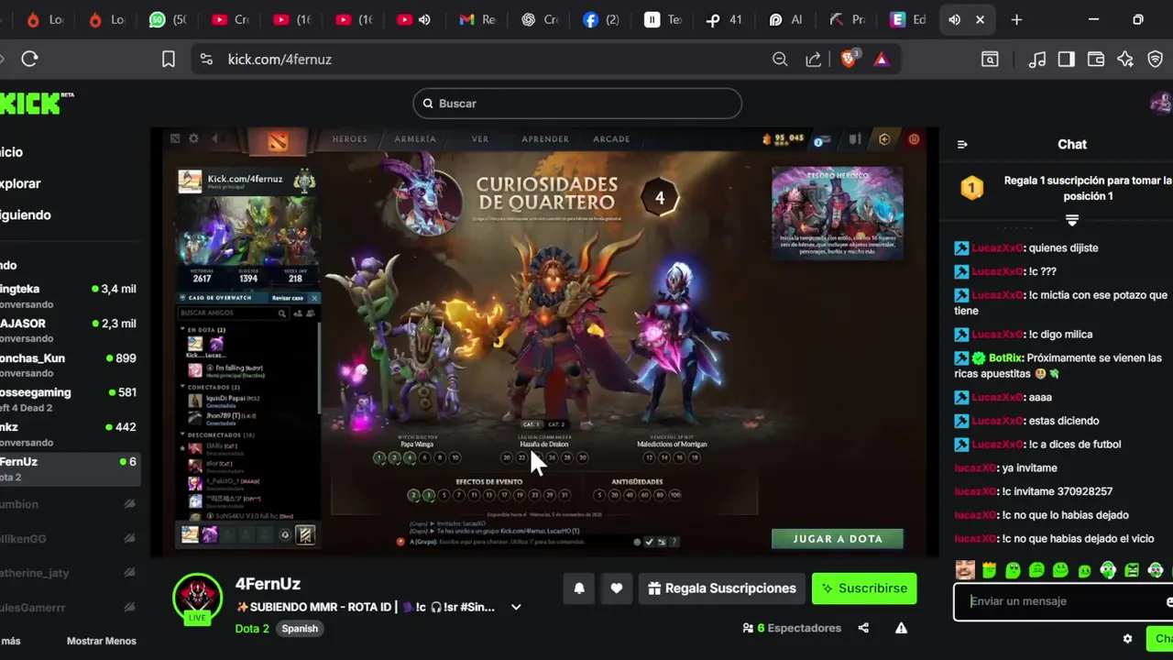This screenshot has width=1173, height=660.
Task: Open the channel with 899 viewers
Action: [x=69, y=365]
